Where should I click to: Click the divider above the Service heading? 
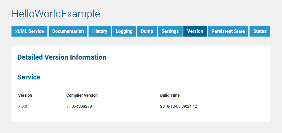(x=141, y=66)
